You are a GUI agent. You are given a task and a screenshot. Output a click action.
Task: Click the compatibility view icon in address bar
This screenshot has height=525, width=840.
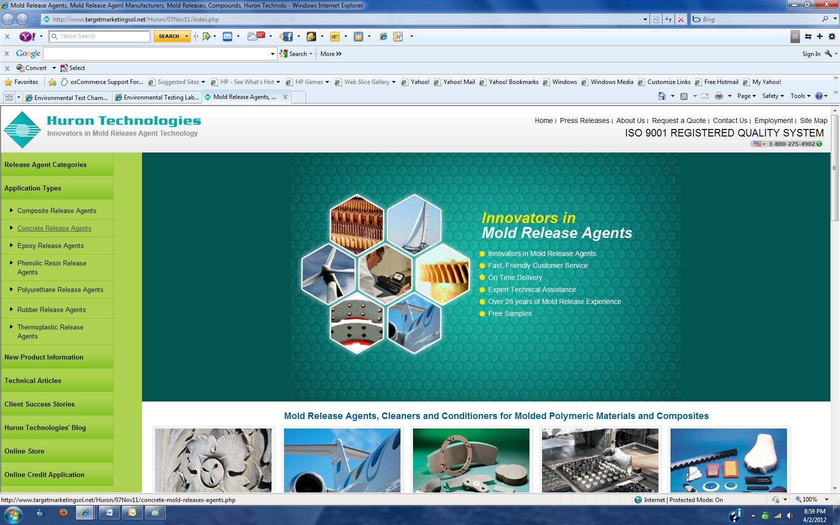[656, 19]
